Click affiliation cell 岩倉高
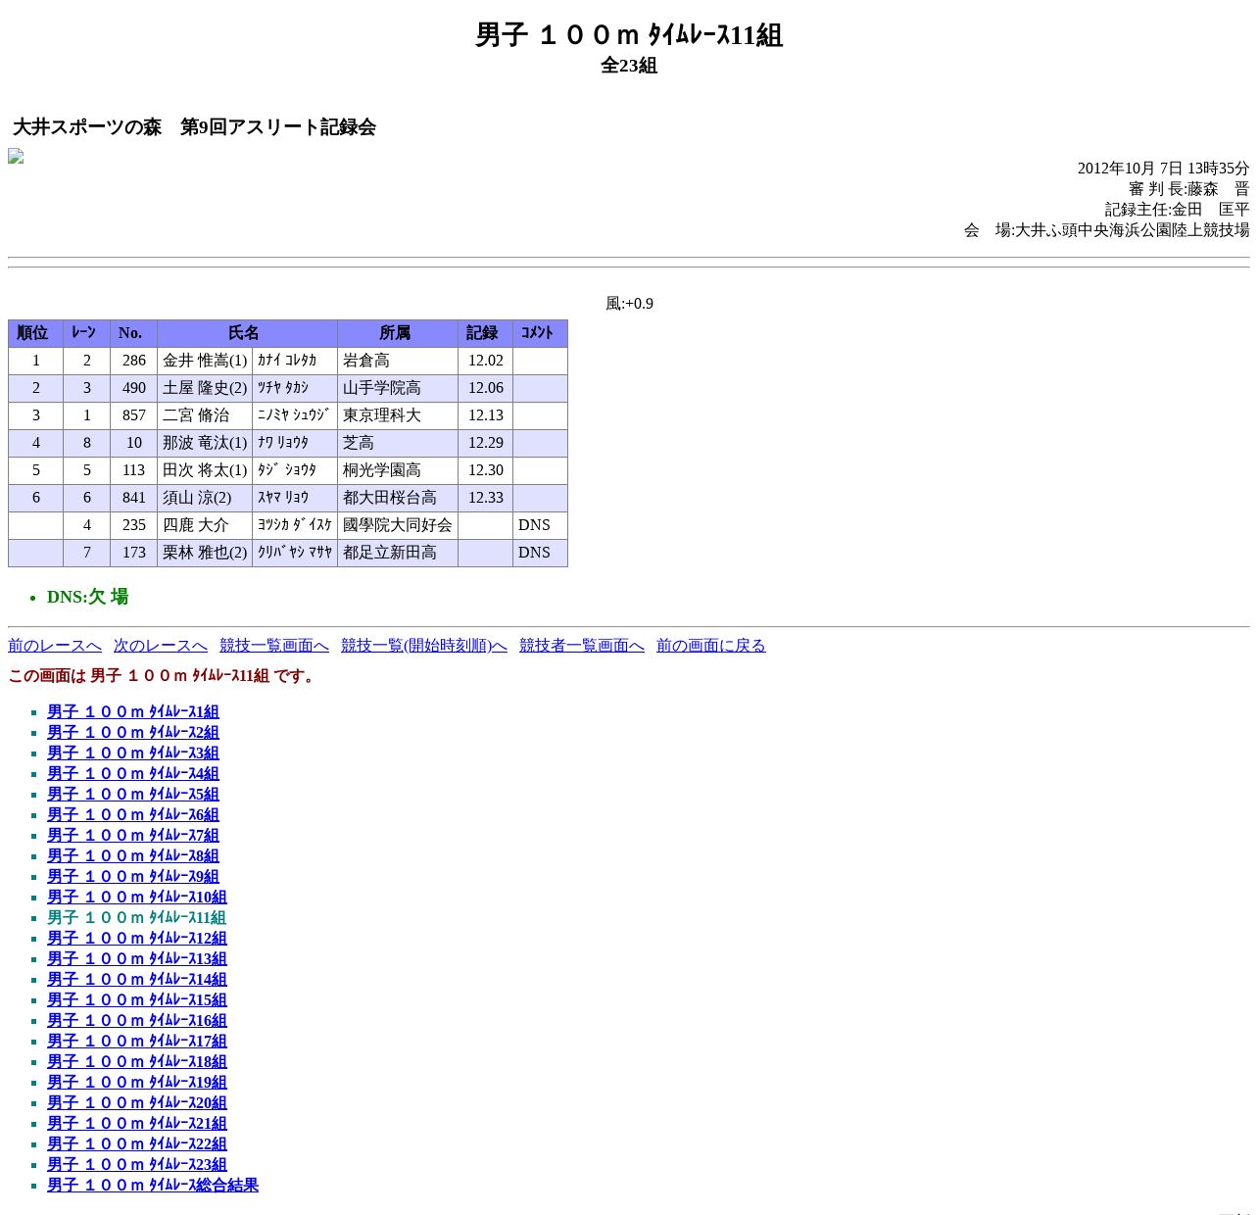 click(x=397, y=361)
